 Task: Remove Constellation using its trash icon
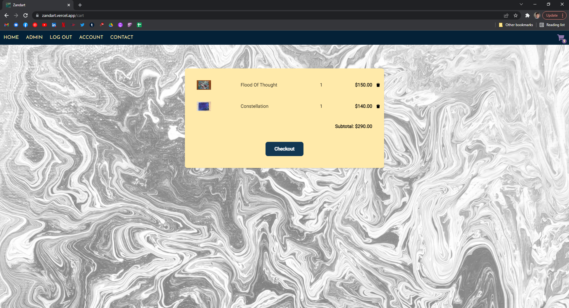378,106
